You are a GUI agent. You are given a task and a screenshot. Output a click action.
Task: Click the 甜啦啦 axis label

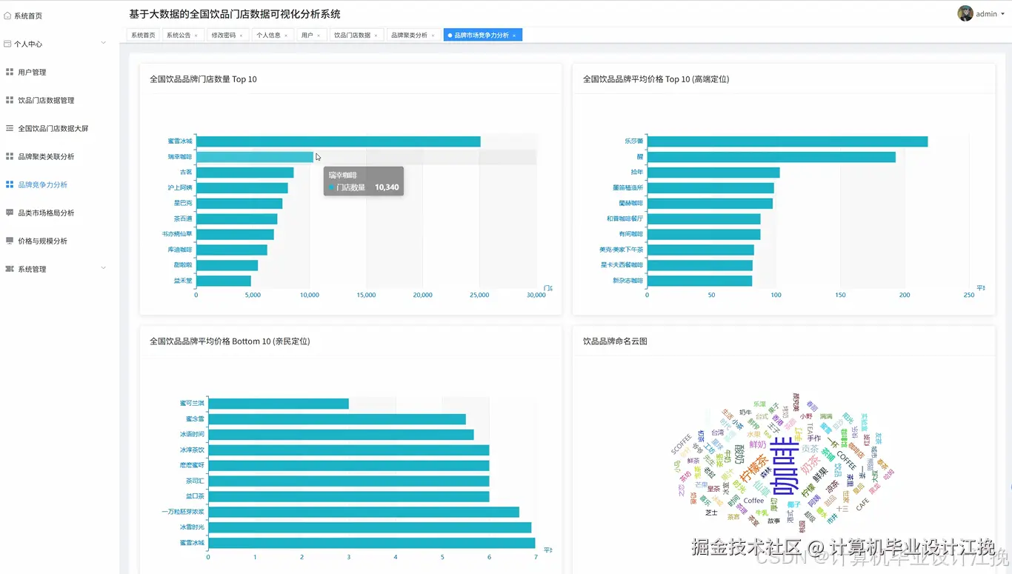pos(183,265)
